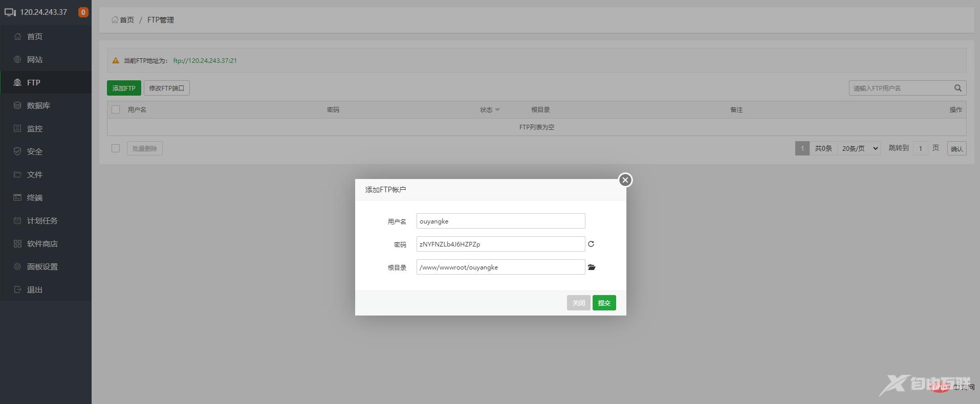Select 安全 in the sidebar menu
The width and height of the screenshot is (980, 404).
[35, 151]
